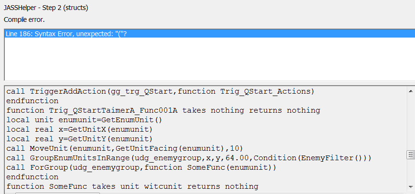Click the endfunction line after ForGroup
Image resolution: width=415 pixels, height=194 pixels.
32,177
